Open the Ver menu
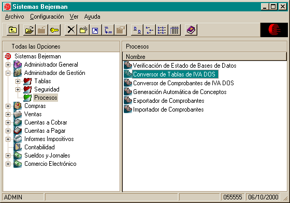Image resolution: width=290 pixels, height=203 pixels. pyautogui.click(x=74, y=17)
